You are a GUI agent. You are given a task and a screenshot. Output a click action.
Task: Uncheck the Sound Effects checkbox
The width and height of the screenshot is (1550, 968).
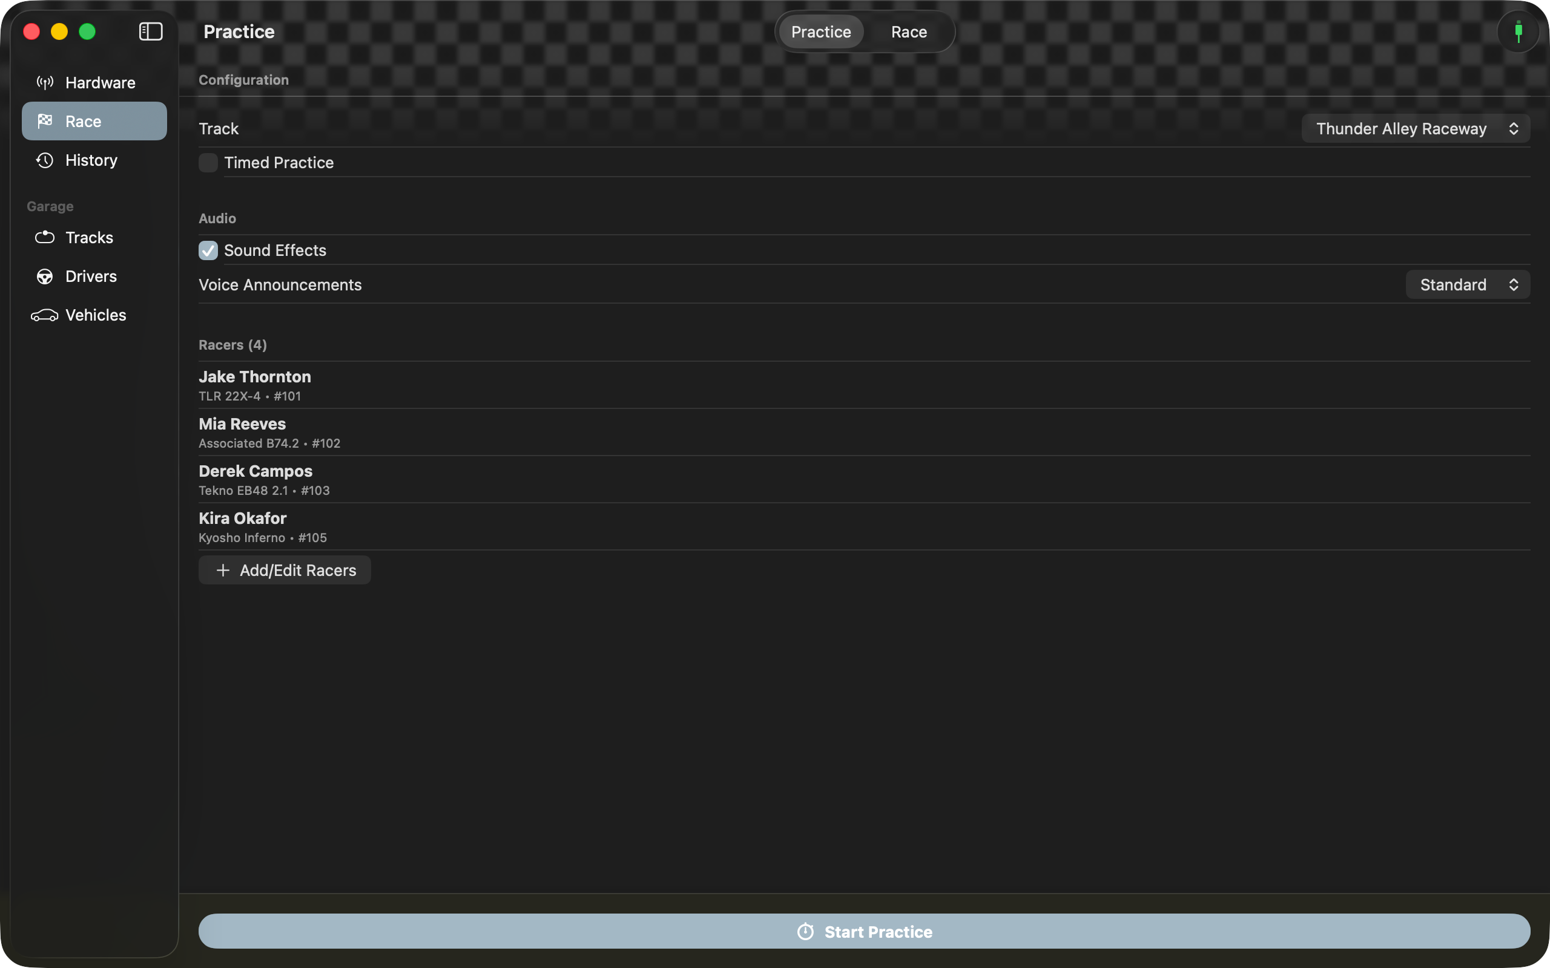tap(208, 250)
